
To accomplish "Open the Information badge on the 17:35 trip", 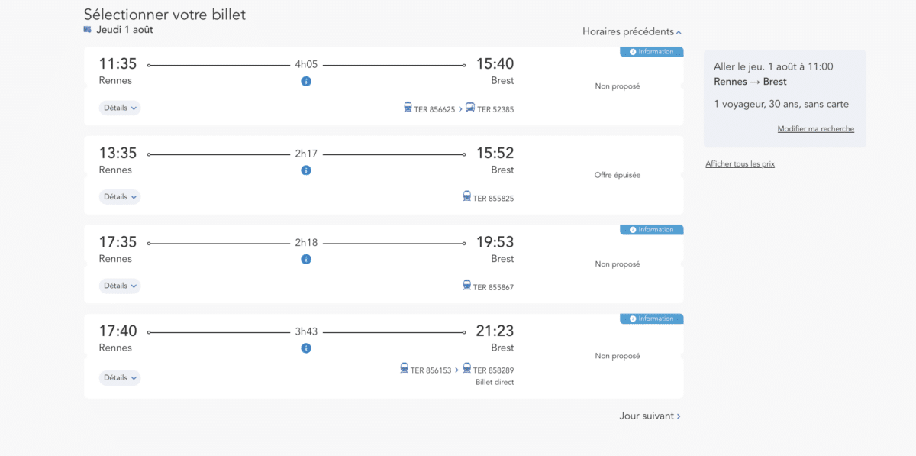I will 651,230.
